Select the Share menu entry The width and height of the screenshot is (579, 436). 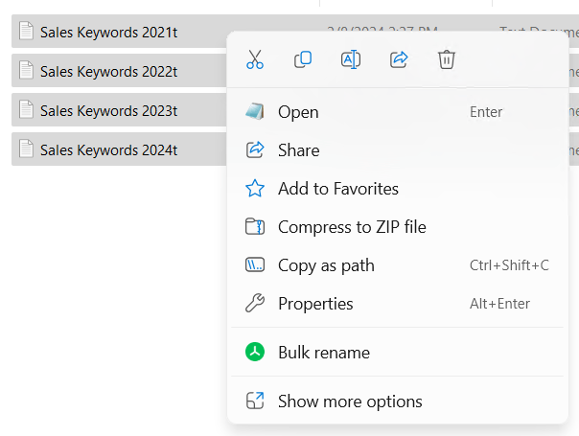tap(298, 150)
